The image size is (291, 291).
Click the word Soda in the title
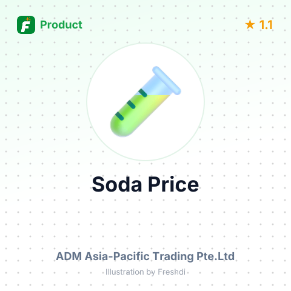pyautogui.click(x=117, y=184)
